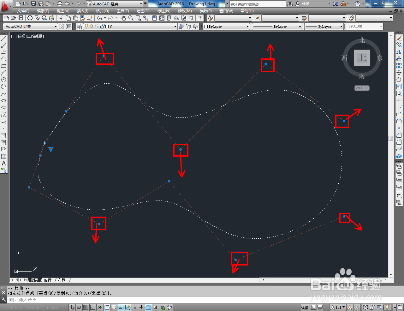Open the dimension style dropdown list
This screenshot has height=311, width=404.
pos(280,18)
